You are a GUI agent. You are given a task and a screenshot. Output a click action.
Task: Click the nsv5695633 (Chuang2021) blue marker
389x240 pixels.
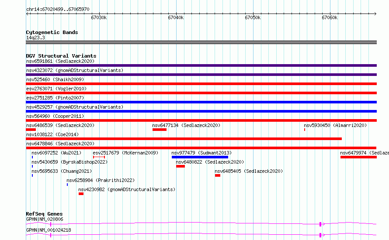(32, 175)
